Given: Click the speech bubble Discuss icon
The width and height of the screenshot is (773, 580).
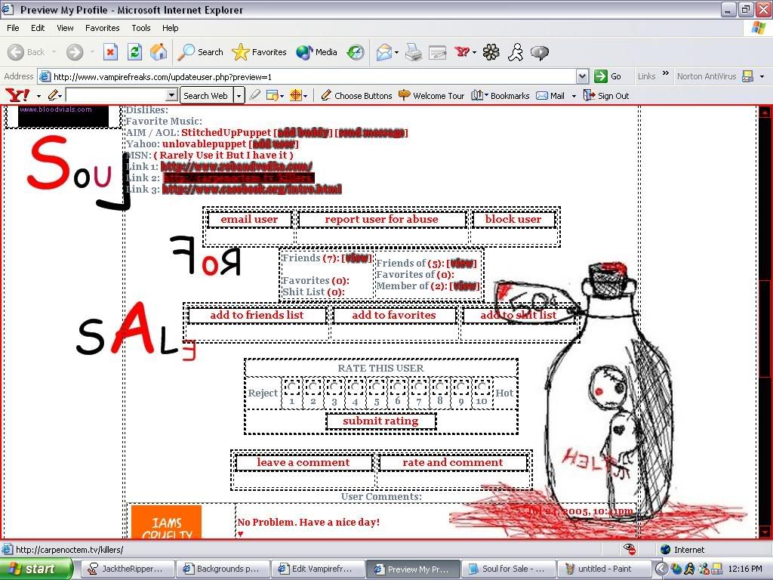Looking at the screenshot, I should 540,52.
